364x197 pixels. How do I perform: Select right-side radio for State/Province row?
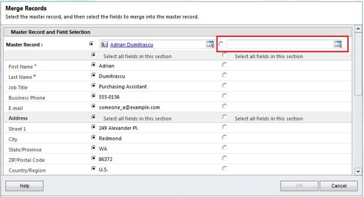point(224,148)
